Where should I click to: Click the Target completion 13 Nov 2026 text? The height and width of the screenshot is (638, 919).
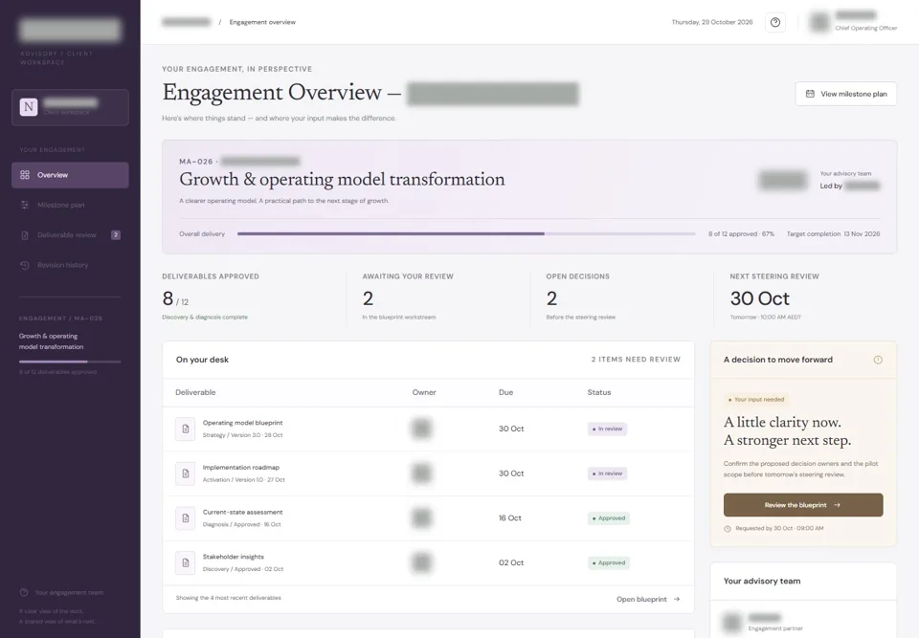coord(833,233)
